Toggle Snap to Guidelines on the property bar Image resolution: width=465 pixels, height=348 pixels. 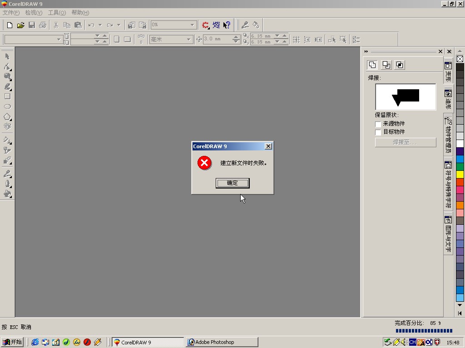tap(307, 39)
